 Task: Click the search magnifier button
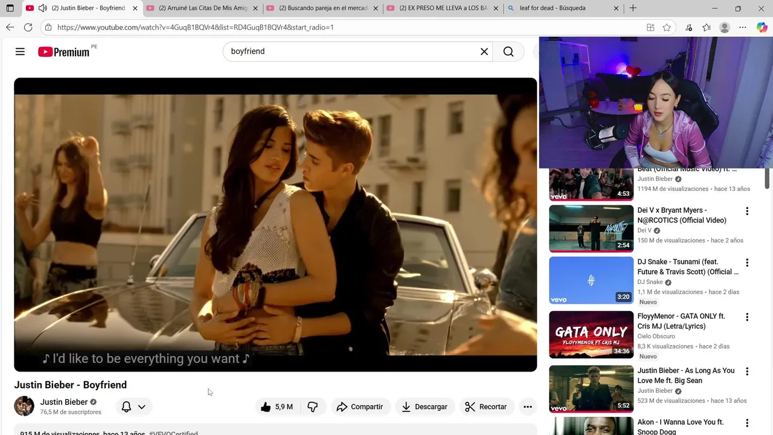[x=508, y=51]
